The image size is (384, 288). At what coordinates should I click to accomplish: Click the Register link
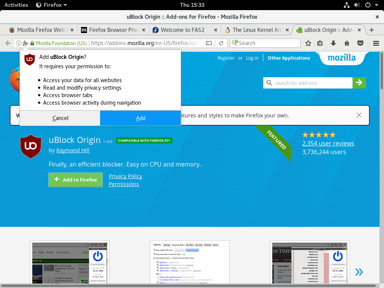pos(226,58)
